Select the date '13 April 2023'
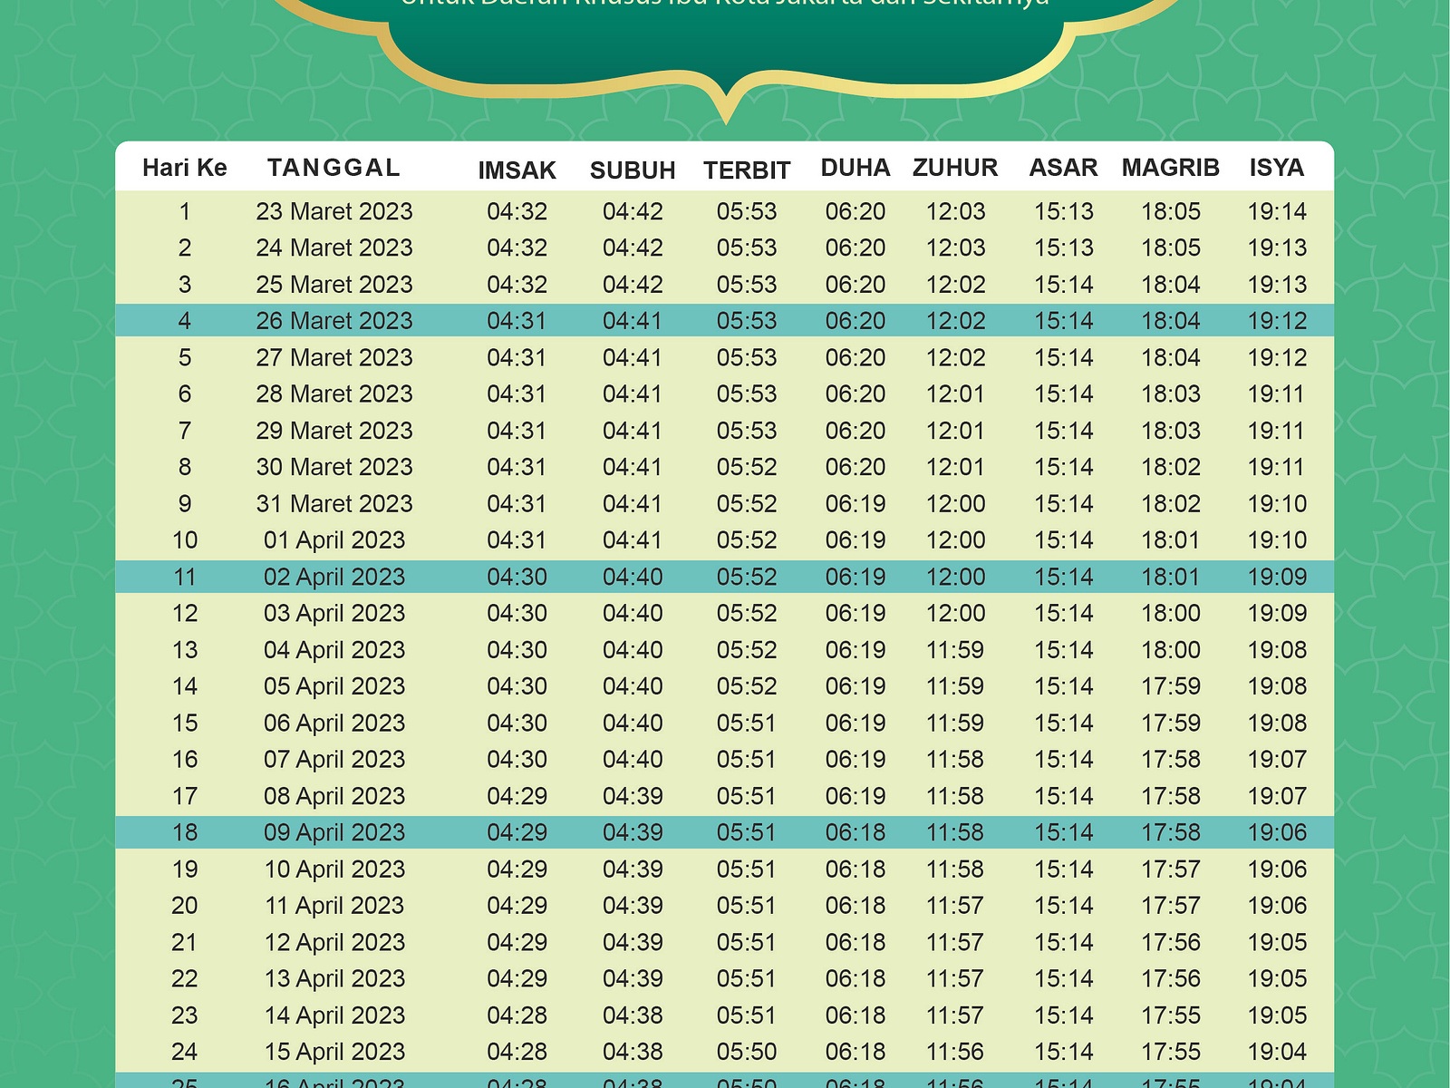This screenshot has width=1450, height=1088. point(334,979)
